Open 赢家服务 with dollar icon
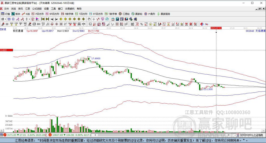The width and height of the screenshot is (266, 143). pos(164,14)
